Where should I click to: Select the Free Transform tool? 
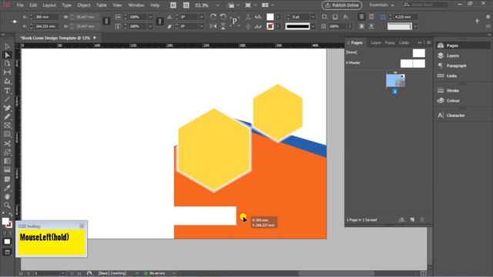click(x=7, y=152)
